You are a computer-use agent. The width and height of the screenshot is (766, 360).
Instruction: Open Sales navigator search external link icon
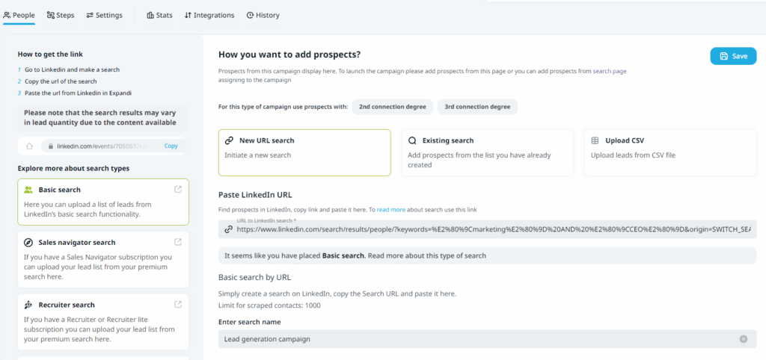[177, 242]
